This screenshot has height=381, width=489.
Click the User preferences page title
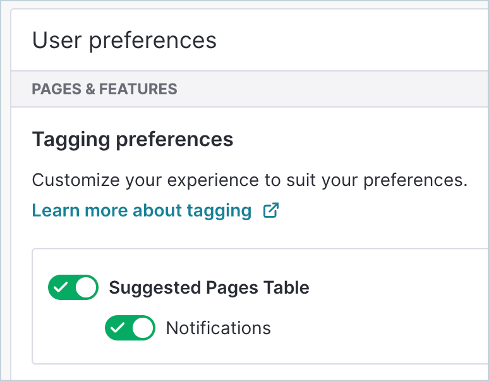(124, 41)
